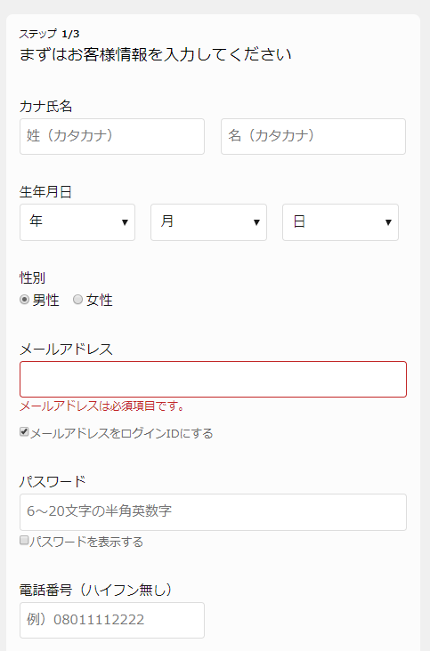Click the 電話番号(ハイフン無し) label
Screen dimensions: 430x651
pyautogui.click(x=96, y=590)
